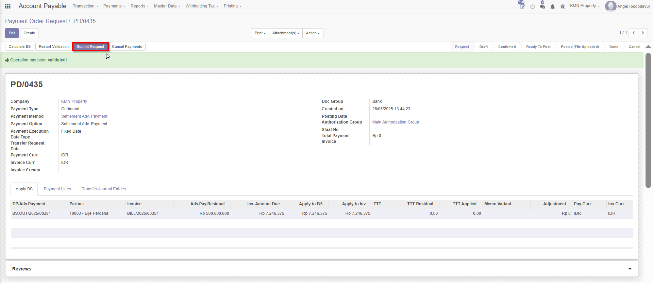This screenshot has width=653, height=284.
Task: Open the Payments dropdown menu
Action: click(x=114, y=6)
